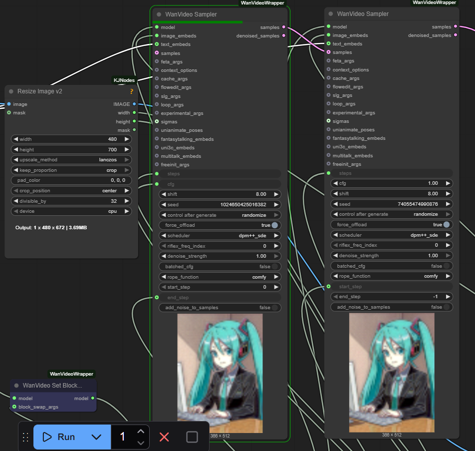The height and width of the screenshot is (451, 475).
Task: Toggle force_offload in right WanVideo Sampler
Action: click(392, 224)
